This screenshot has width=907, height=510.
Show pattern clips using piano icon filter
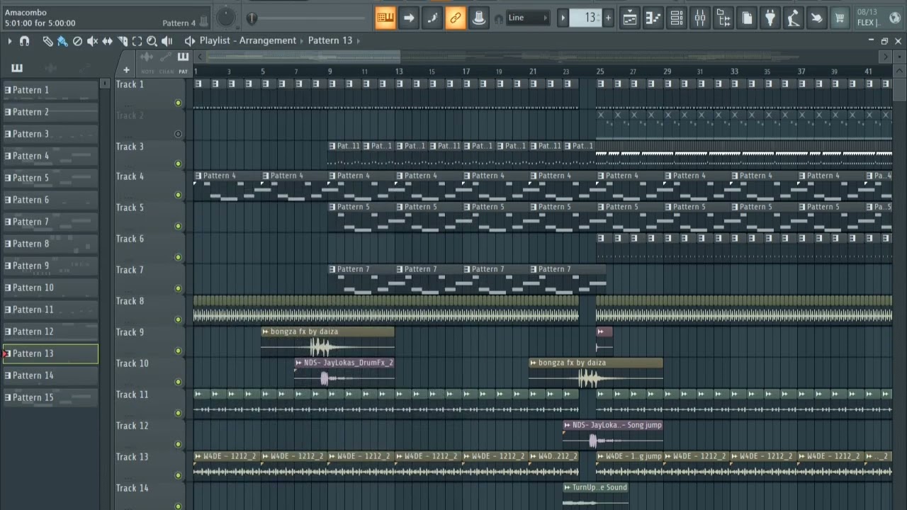pos(17,68)
